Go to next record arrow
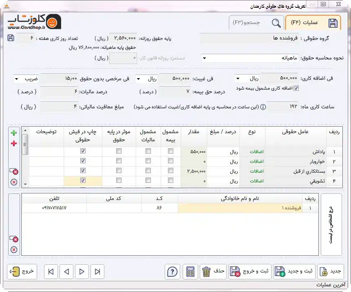The width and height of the screenshot is (351, 292). click(x=82, y=272)
